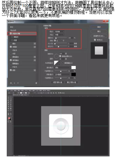Click the 角度 angle dial
The width and height of the screenshot is (116, 157).
click(56, 56)
